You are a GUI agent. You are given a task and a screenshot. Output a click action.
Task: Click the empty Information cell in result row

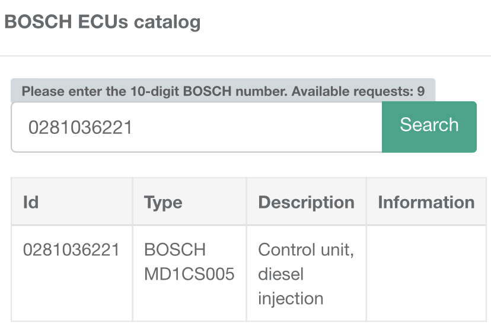(x=426, y=273)
